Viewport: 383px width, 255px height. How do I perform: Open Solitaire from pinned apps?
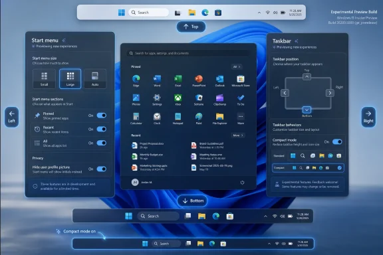[x=199, y=100]
